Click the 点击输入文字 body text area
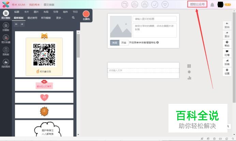 (x=143, y=70)
